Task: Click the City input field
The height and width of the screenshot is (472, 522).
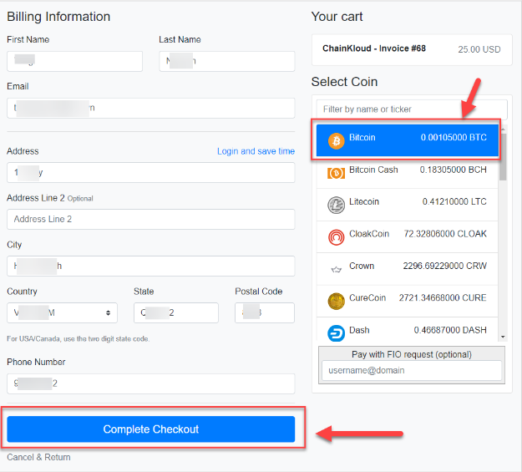Action: coord(151,266)
